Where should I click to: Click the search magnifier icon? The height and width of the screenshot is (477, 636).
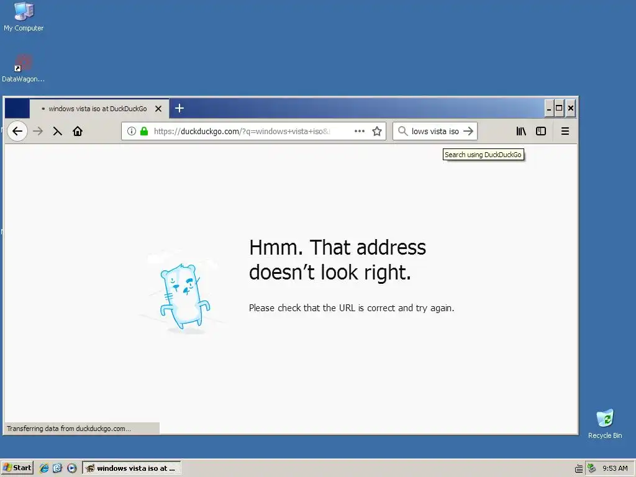tap(402, 131)
